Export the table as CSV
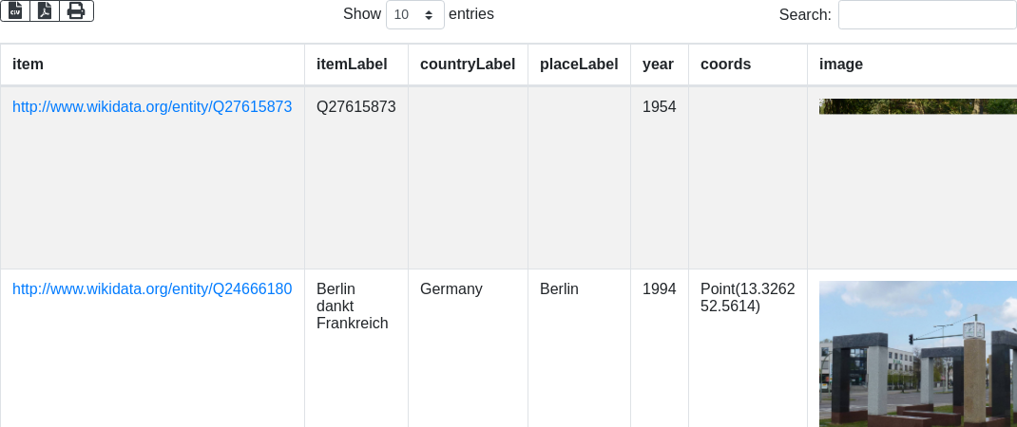Image resolution: width=1017 pixels, height=427 pixels. coord(15,10)
